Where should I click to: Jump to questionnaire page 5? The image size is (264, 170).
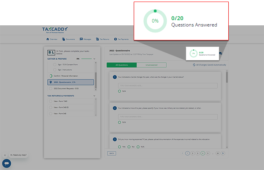click(x=208, y=153)
